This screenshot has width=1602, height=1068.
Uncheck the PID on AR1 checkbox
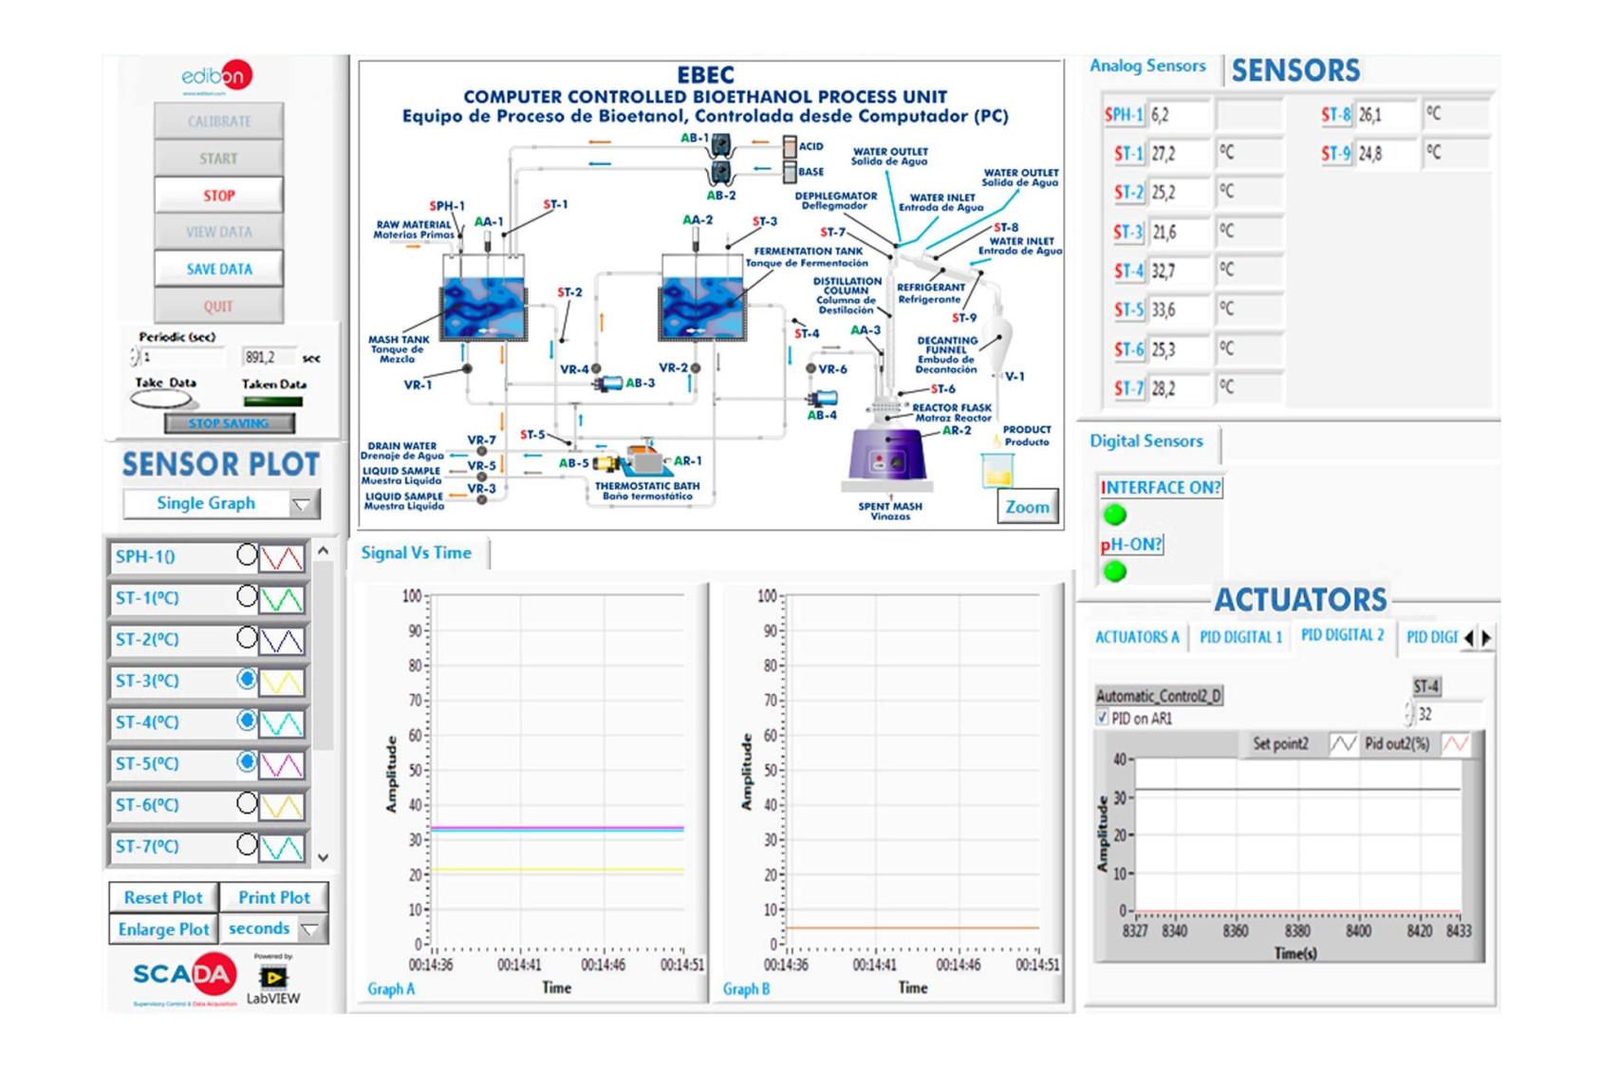coord(1102,718)
